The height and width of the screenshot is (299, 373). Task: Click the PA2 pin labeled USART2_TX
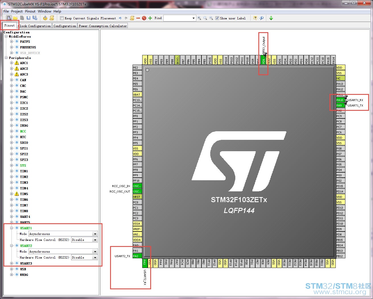coord(137,256)
